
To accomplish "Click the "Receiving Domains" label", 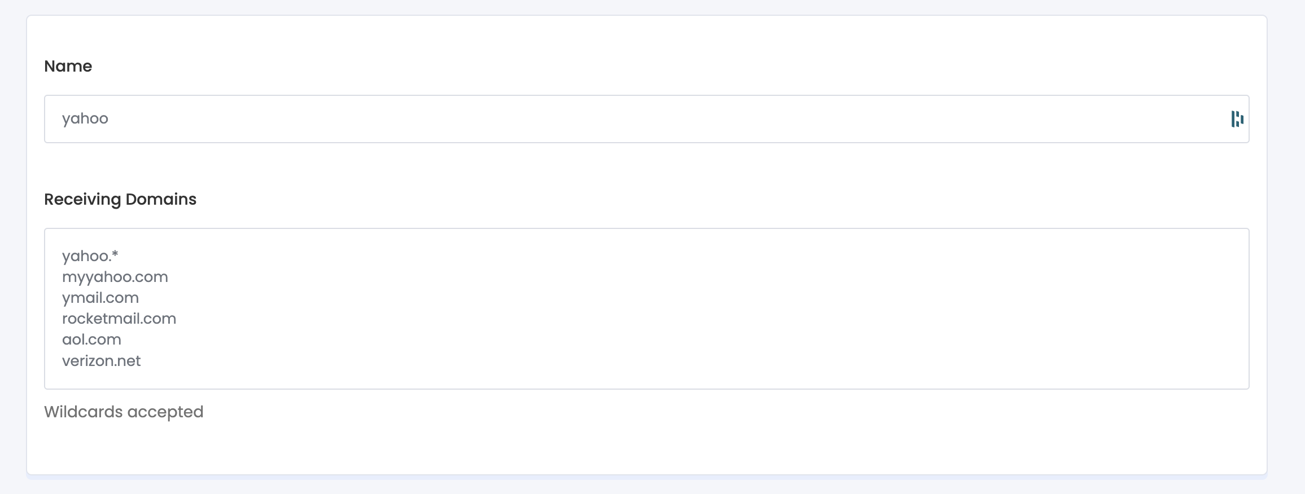I will 120,199.
